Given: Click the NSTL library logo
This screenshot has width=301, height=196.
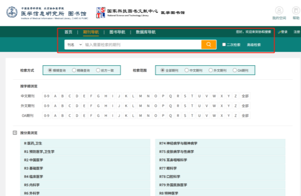Looking at the screenshot, I should (x=101, y=11).
